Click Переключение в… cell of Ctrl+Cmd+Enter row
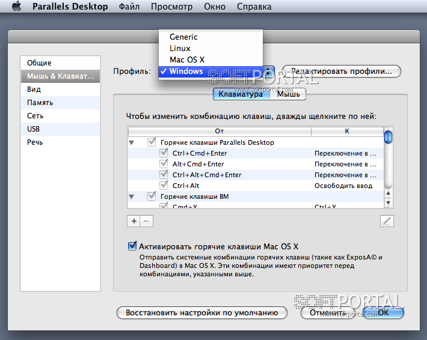The height and width of the screenshot is (340, 427). tap(346, 153)
